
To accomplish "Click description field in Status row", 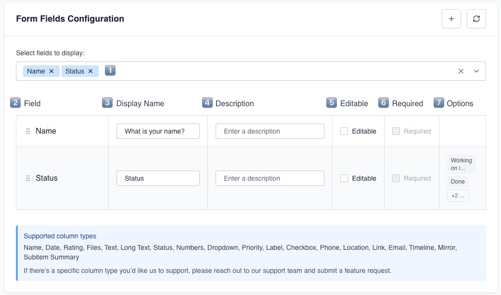I will (270, 178).
